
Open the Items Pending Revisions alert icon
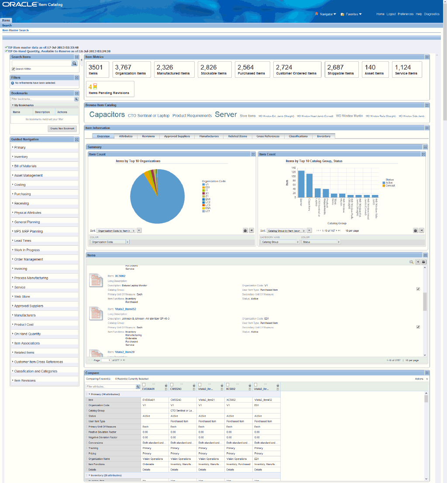click(95, 86)
